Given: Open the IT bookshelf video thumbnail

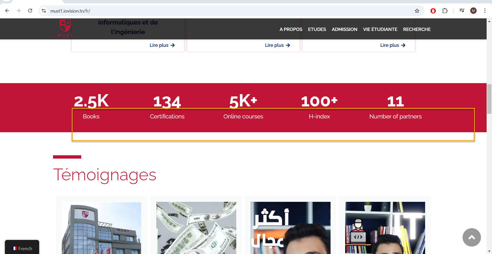Looking at the screenshot, I should coord(385,228).
